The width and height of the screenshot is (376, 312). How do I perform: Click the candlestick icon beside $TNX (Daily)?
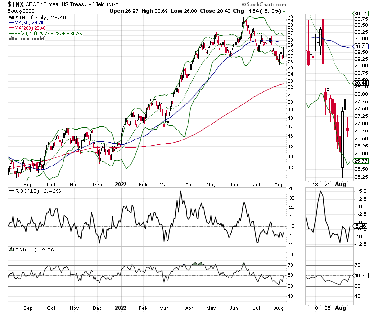[11, 17]
